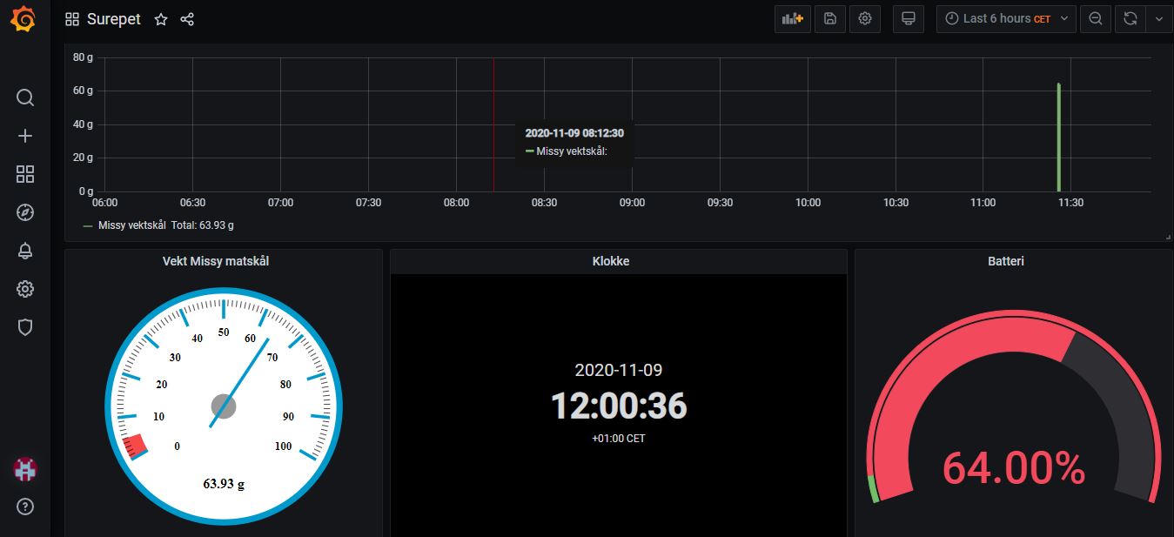Click the 12:00:36 clock time
Screen dimensions: 1174x537
coord(619,406)
